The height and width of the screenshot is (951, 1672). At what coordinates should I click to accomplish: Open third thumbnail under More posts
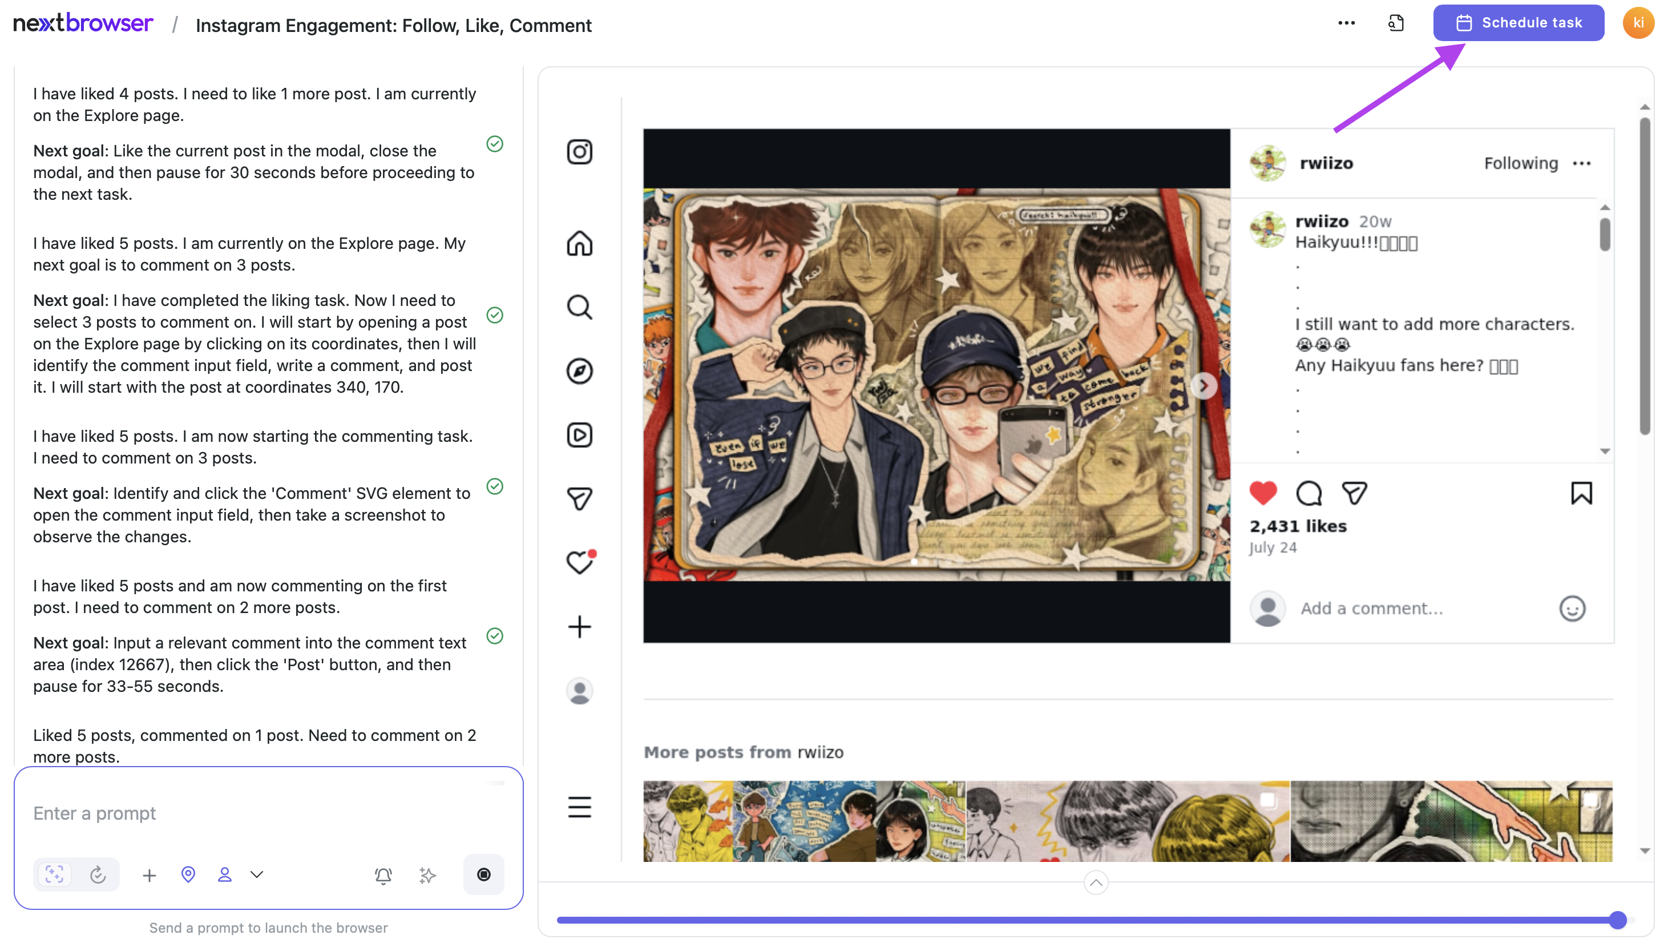pos(1451,821)
